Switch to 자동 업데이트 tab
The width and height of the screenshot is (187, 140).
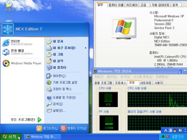[160, 5]
